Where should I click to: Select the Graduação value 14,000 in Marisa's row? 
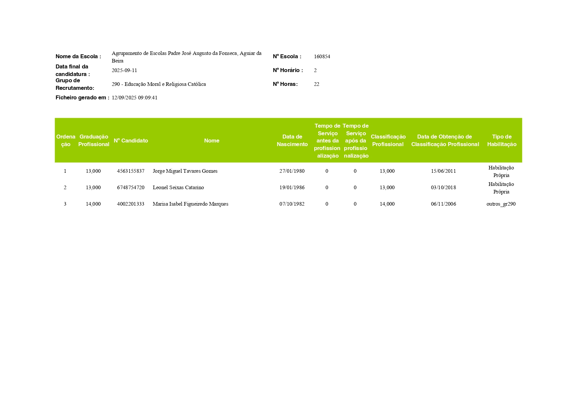[x=93, y=204]
